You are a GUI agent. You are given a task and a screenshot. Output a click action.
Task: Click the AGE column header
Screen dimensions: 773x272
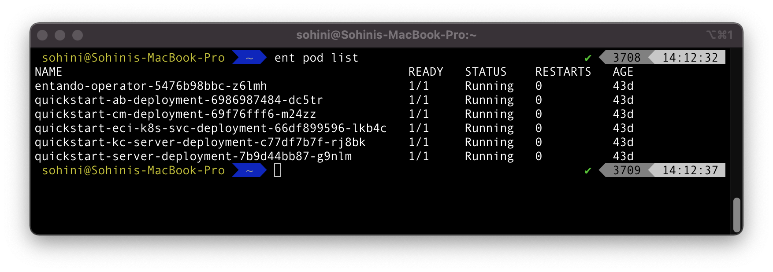click(623, 72)
